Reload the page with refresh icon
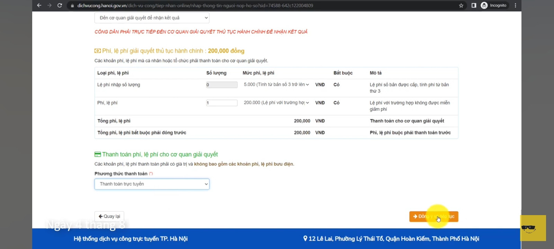The image size is (554, 249). tap(60, 6)
